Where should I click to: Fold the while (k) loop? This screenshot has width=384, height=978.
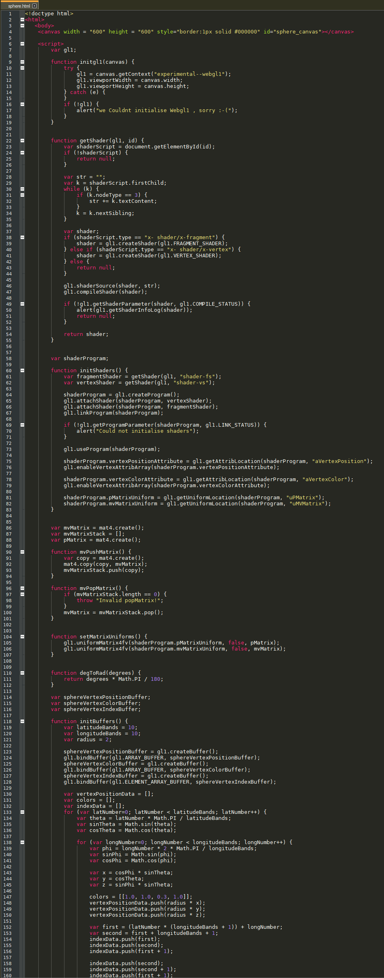[22, 189]
